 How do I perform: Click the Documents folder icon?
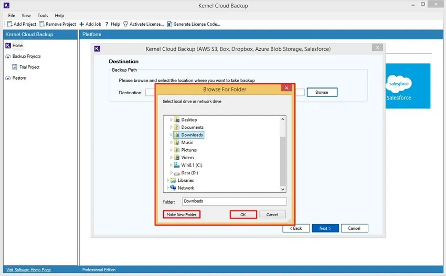click(x=177, y=127)
